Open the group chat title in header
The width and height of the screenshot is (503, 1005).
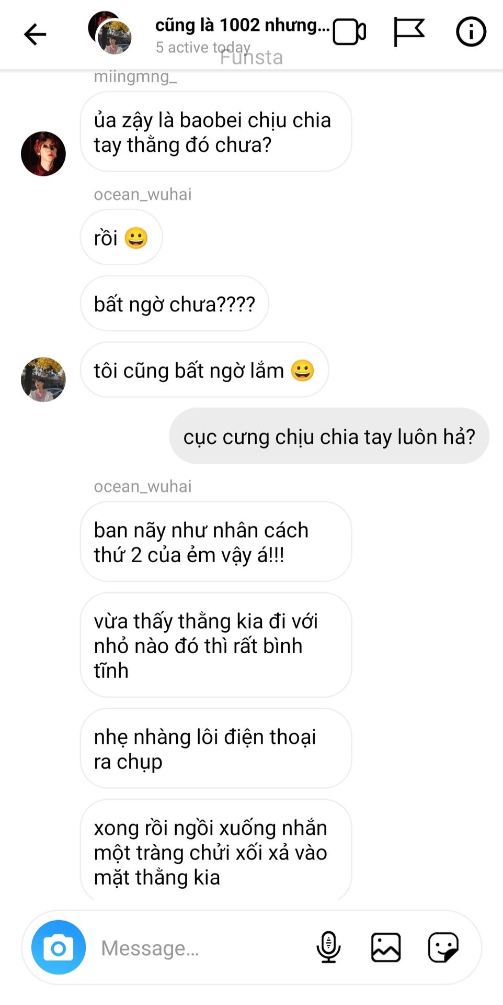(243, 25)
